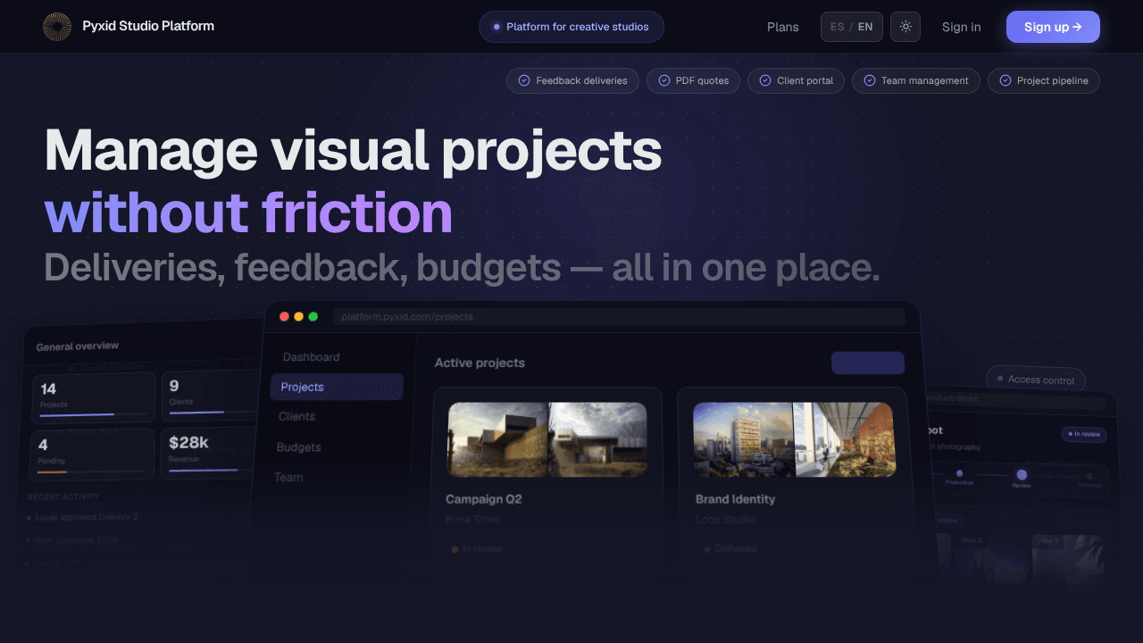Screen dimensions: 1143x643
Task: Click the yellow minimize dot in mock browser
Action: (x=299, y=316)
